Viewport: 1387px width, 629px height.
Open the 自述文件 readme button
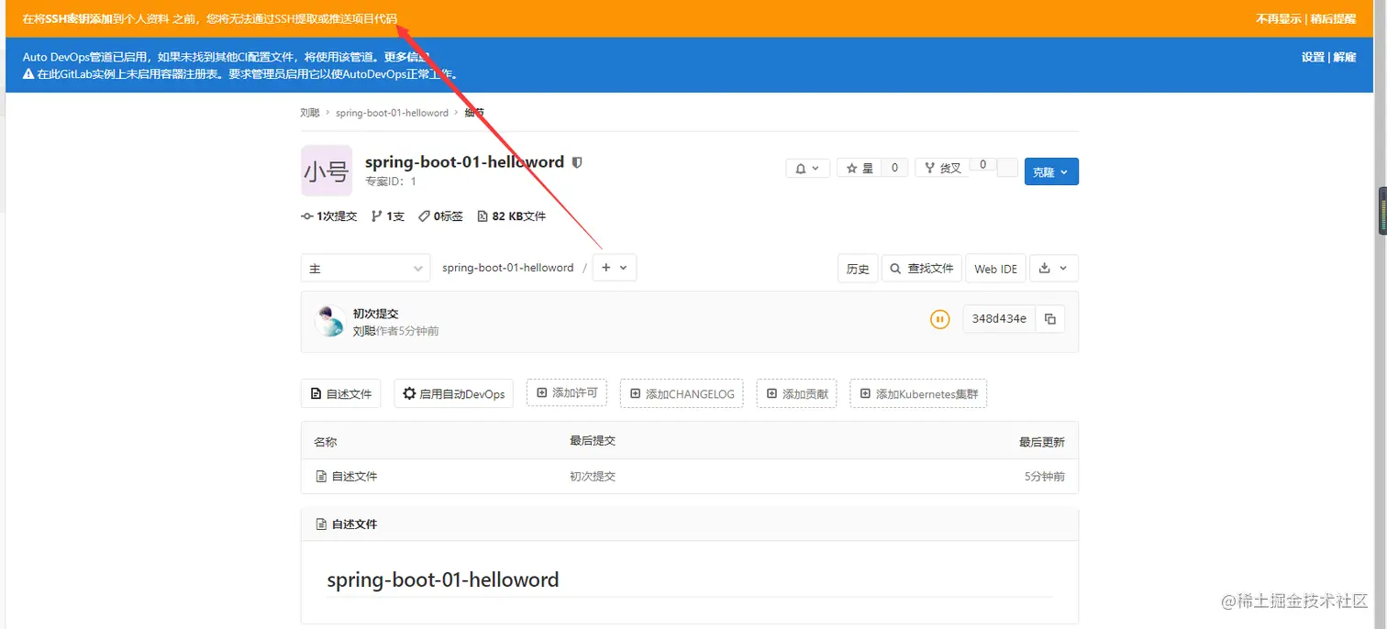coord(341,393)
